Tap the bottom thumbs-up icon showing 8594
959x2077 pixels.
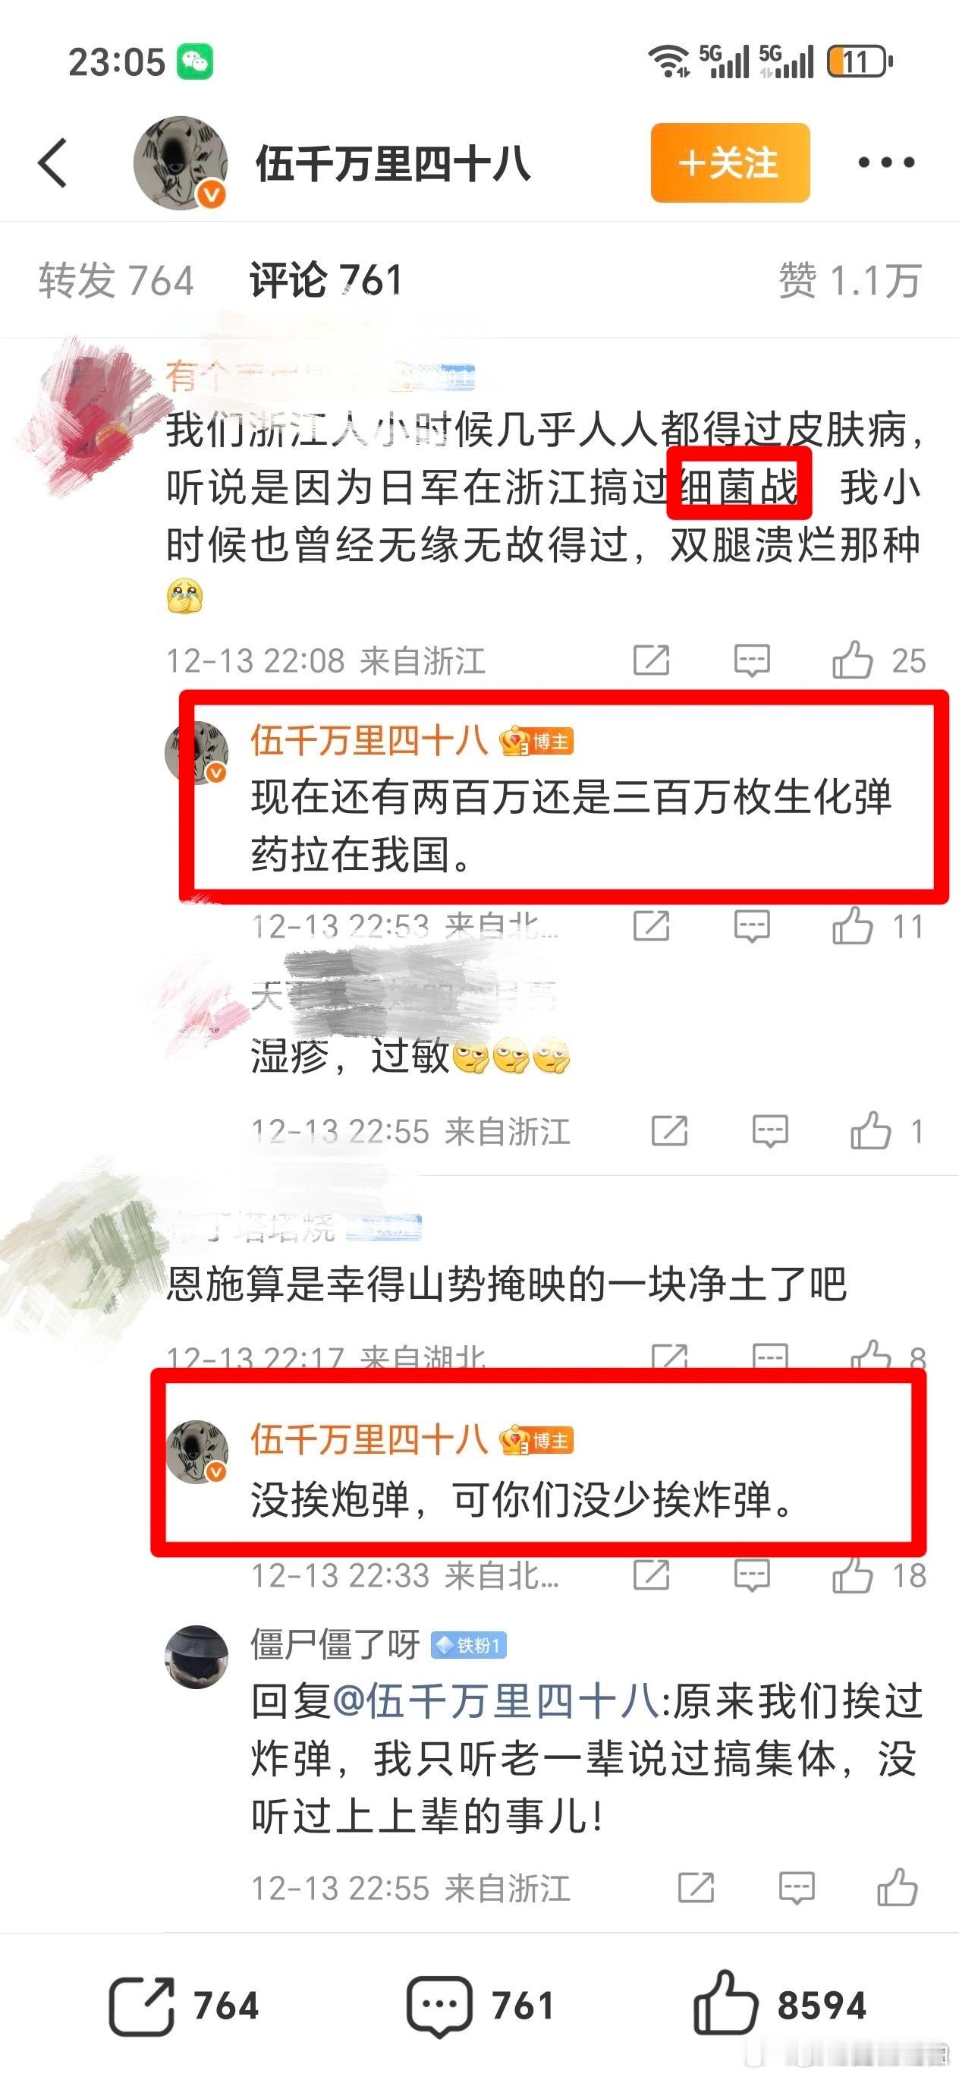coord(725,2003)
